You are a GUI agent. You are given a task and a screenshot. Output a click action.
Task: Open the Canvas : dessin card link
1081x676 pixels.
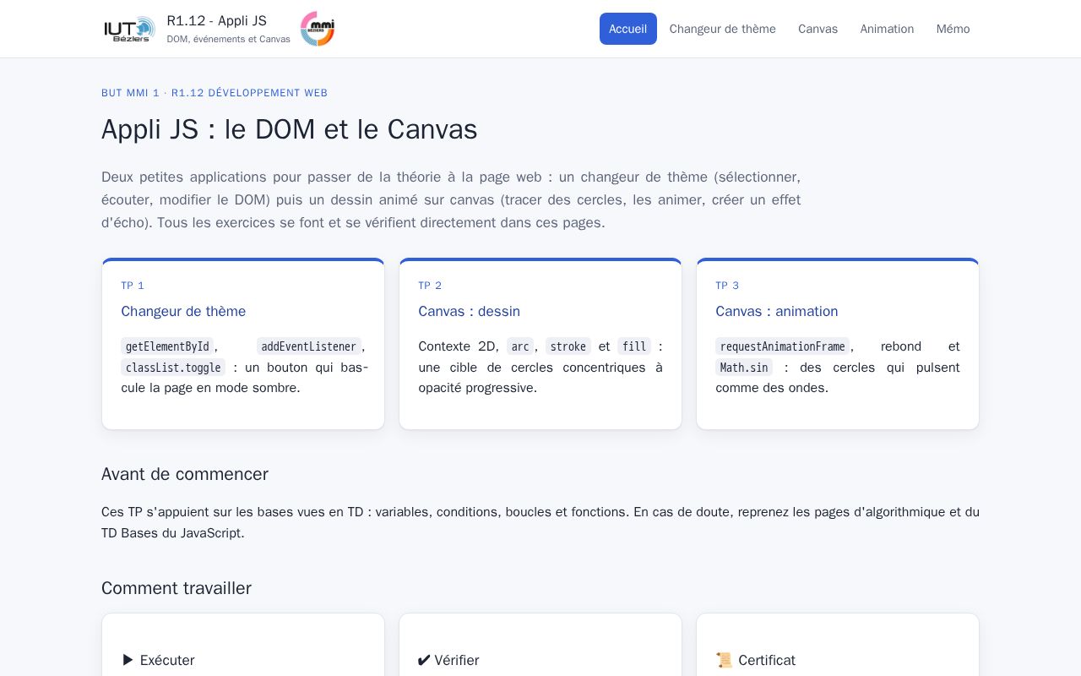[470, 311]
